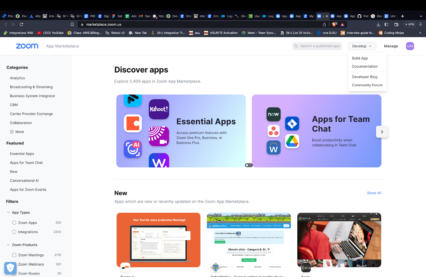Screen dimensions: 426x277
Task: Expand More categories
Action: tap(17, 132)
